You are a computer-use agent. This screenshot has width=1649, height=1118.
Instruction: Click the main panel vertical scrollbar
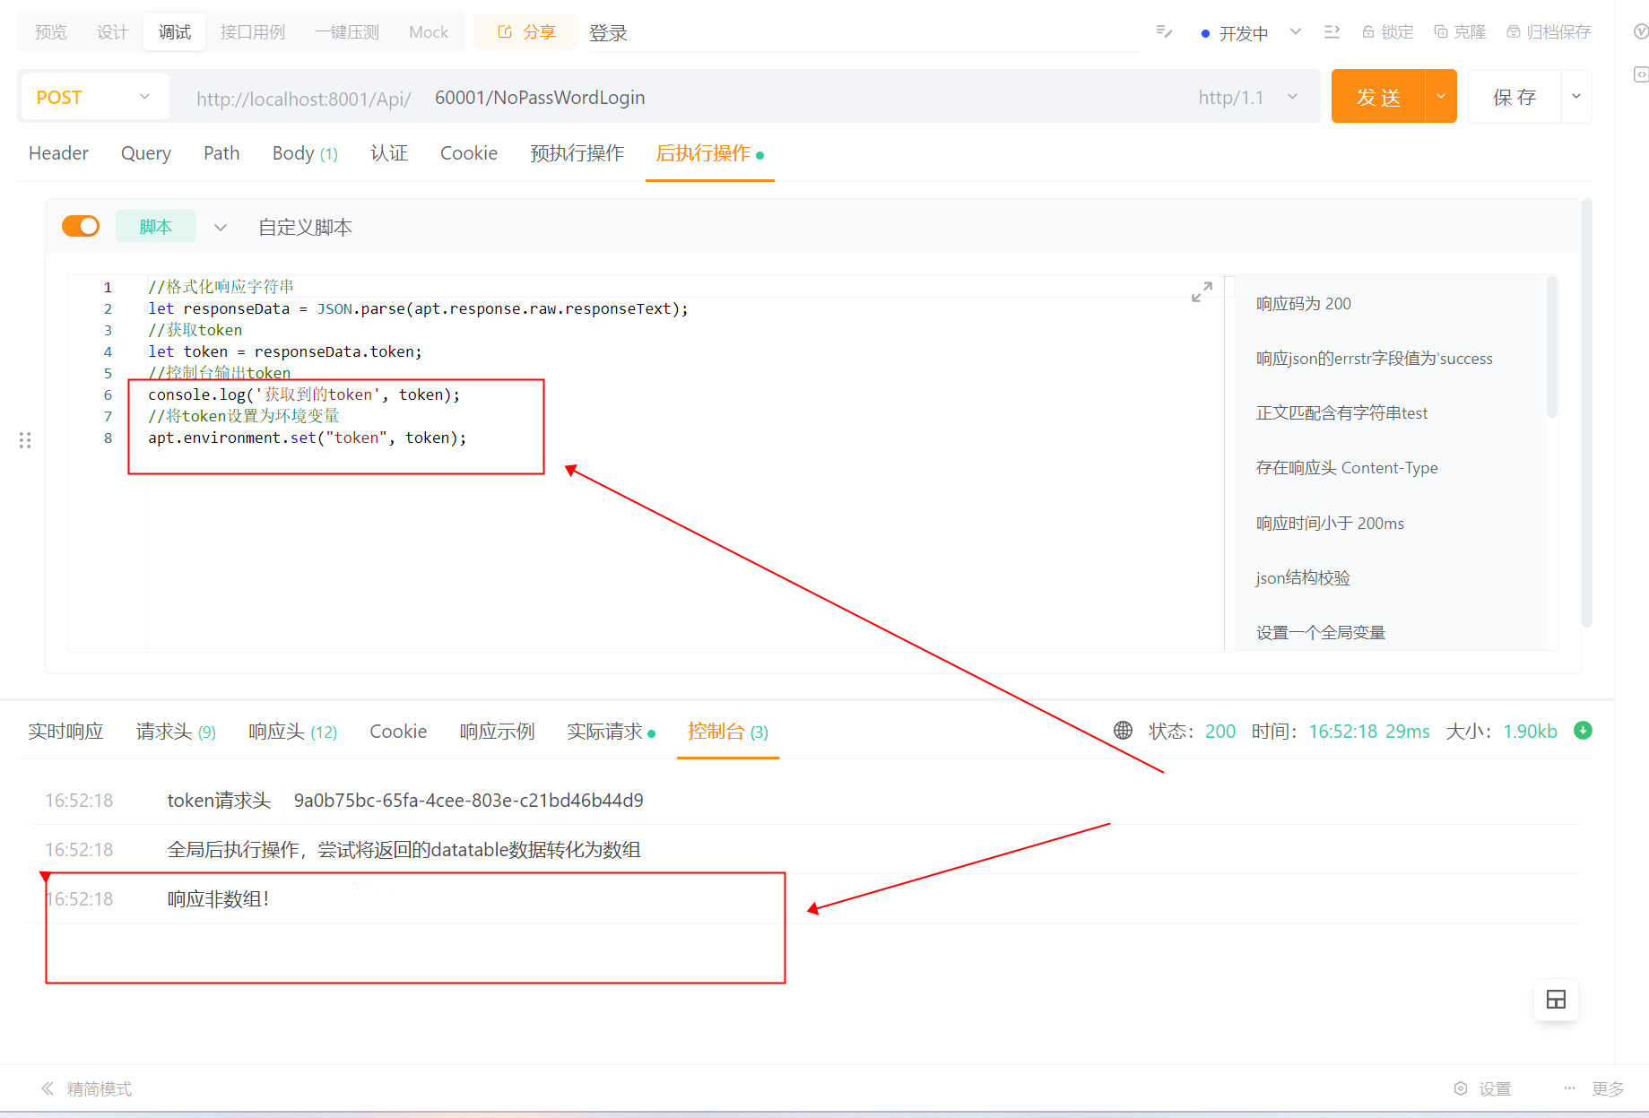tap(1586, 413)
